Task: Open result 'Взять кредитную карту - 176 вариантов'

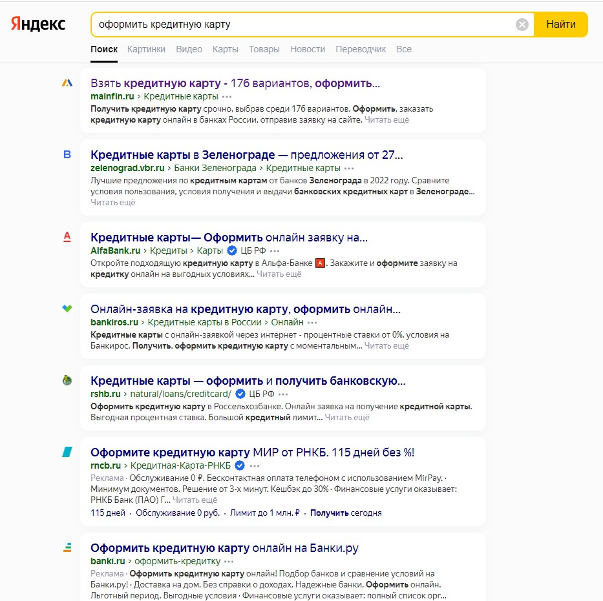Action: [235, 83]
